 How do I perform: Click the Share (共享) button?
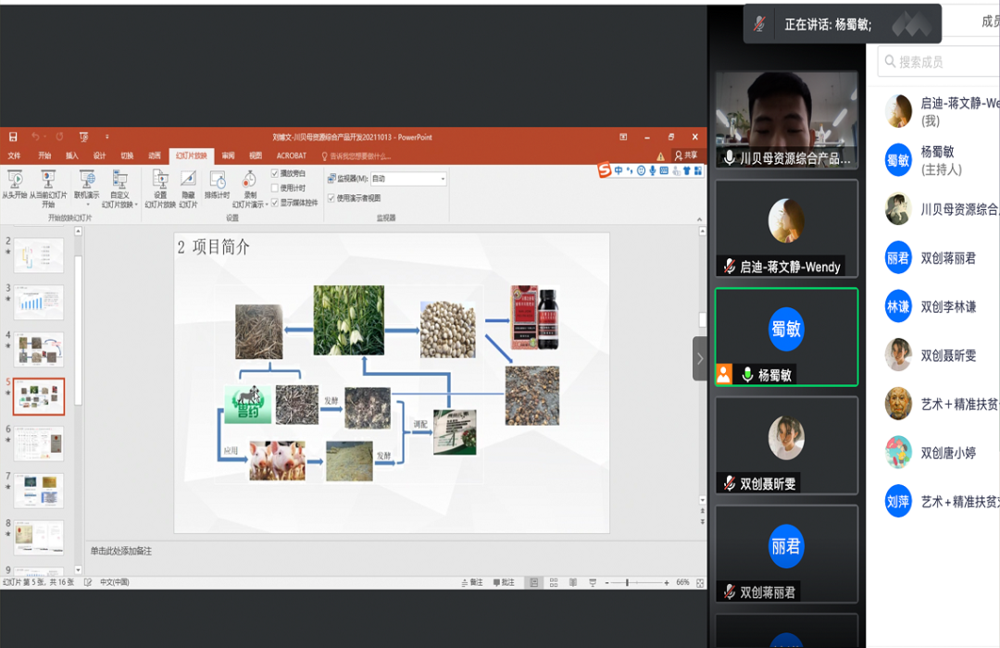(687, 156)
